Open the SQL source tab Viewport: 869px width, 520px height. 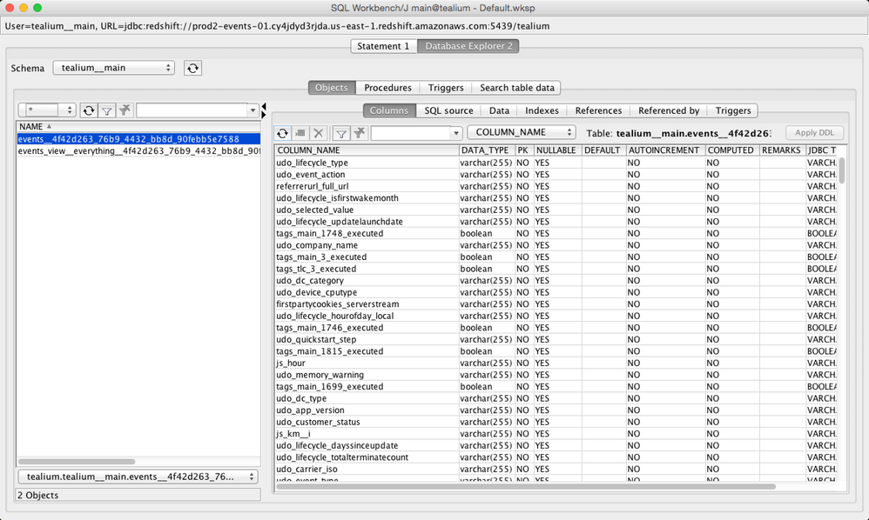tap(448, 110)
